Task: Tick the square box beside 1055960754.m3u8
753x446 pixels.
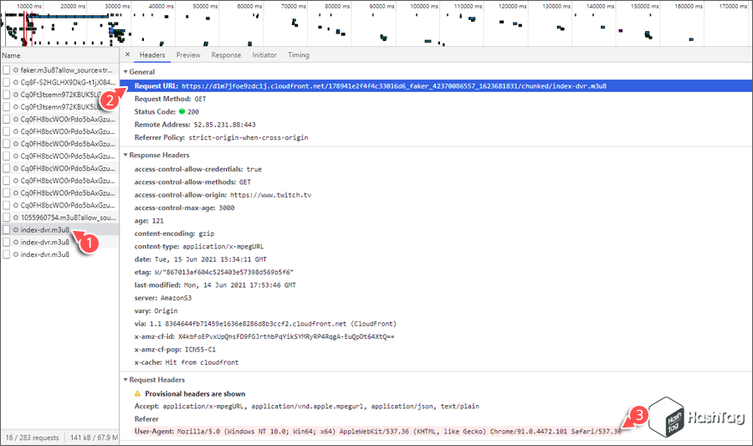Action: (6, 218)
